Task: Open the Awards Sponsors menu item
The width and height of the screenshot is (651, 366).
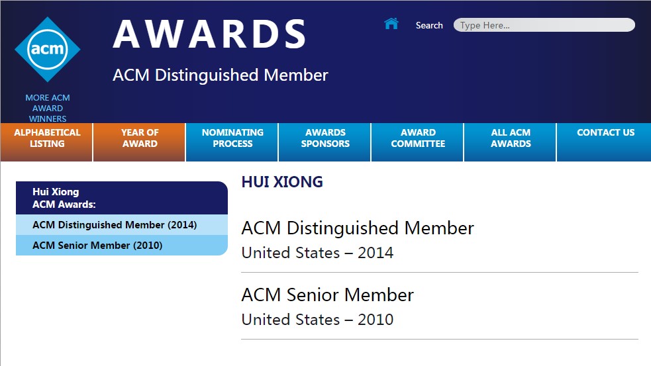Action: click(325, 138)
